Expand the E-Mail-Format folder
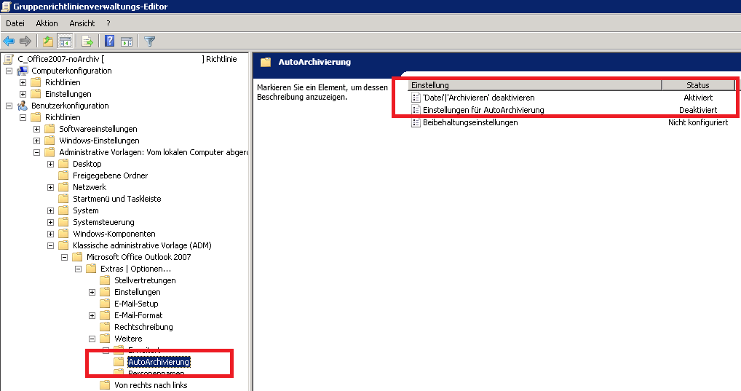 pyautogui.click(x=92, y=315)
